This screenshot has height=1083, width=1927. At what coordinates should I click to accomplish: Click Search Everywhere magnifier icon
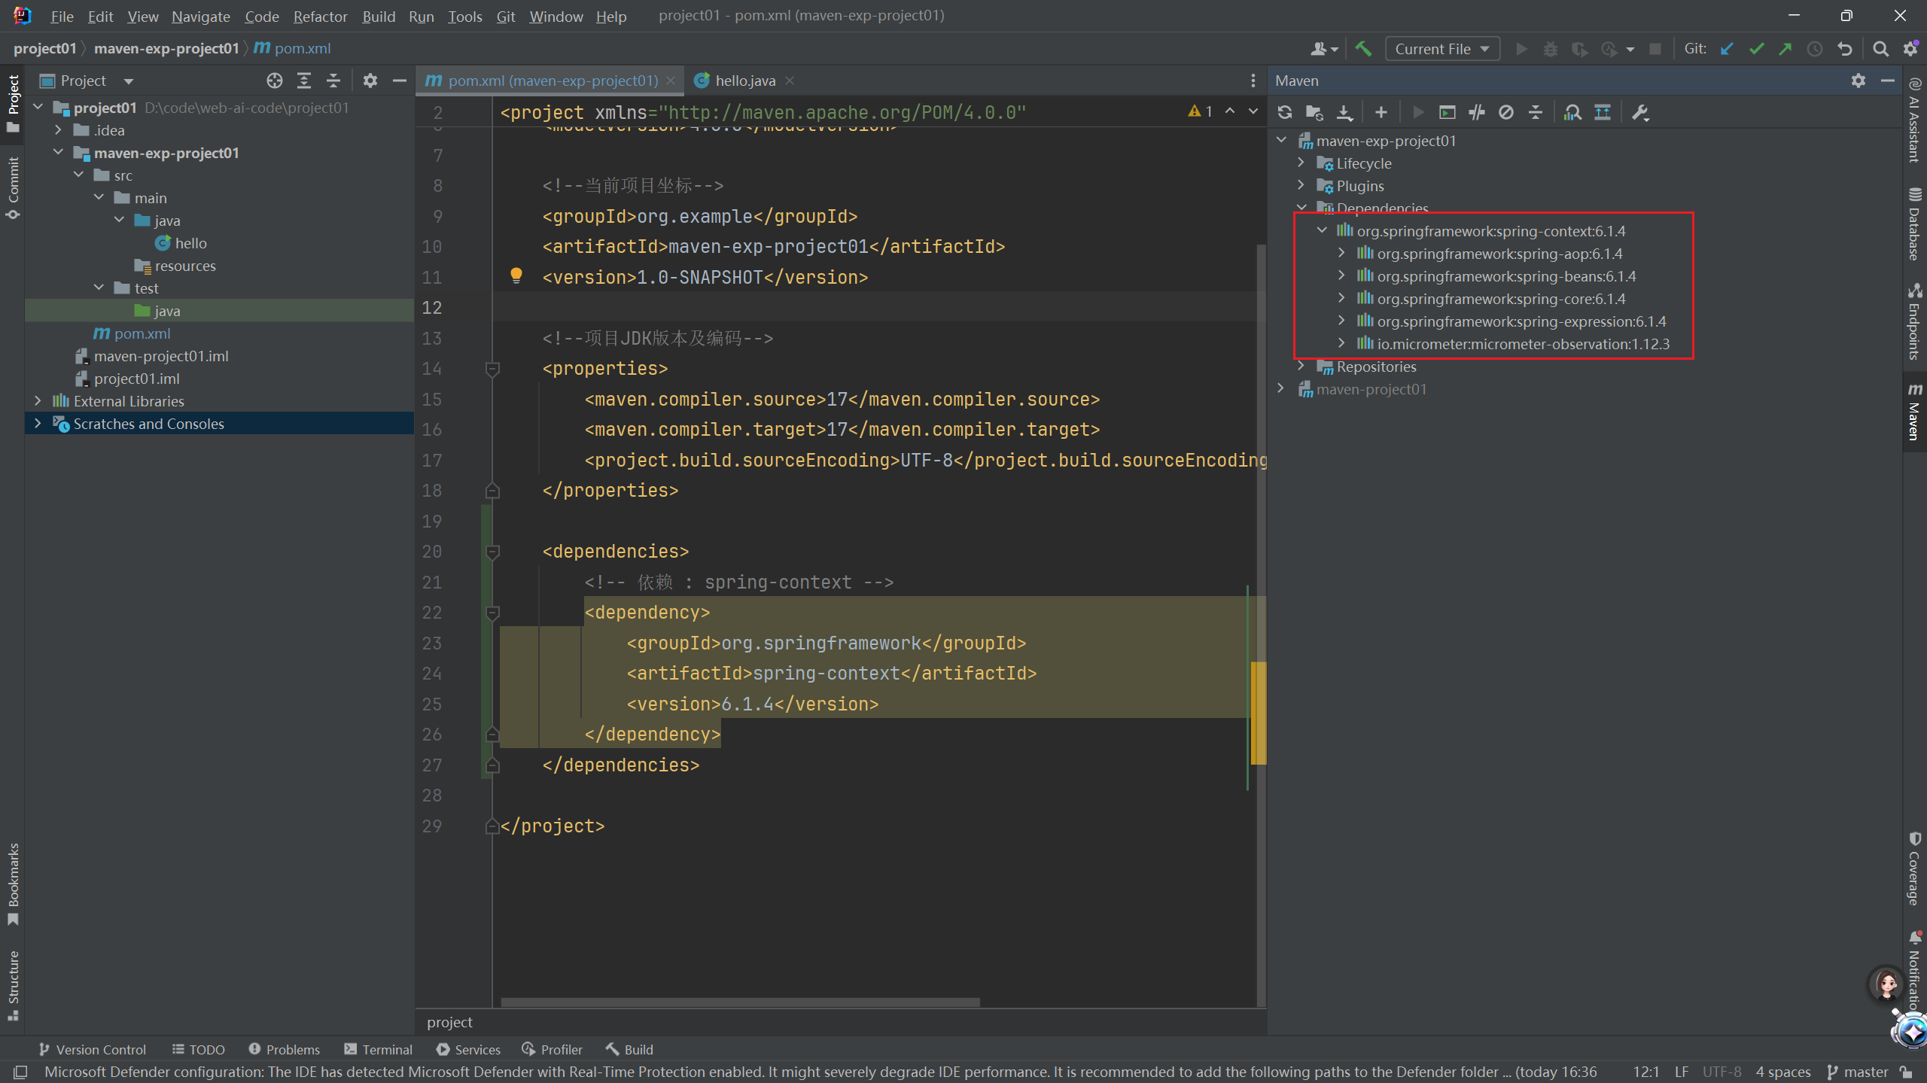(x=1880, y=49)
